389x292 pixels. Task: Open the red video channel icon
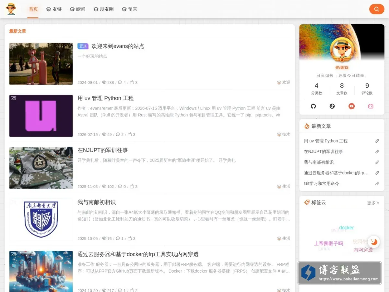pos(351,106)
